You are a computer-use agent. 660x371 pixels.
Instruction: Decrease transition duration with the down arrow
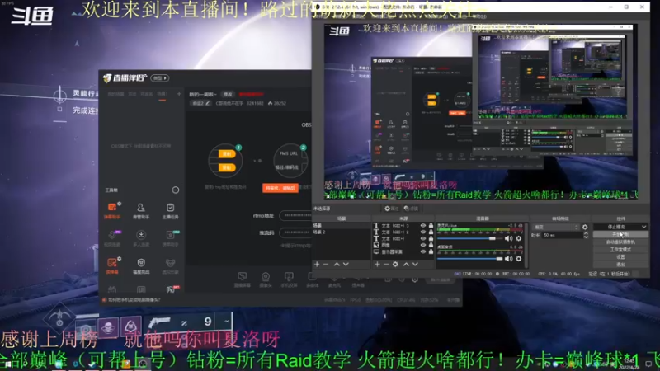pyautogui.click(x=586, y=237)
